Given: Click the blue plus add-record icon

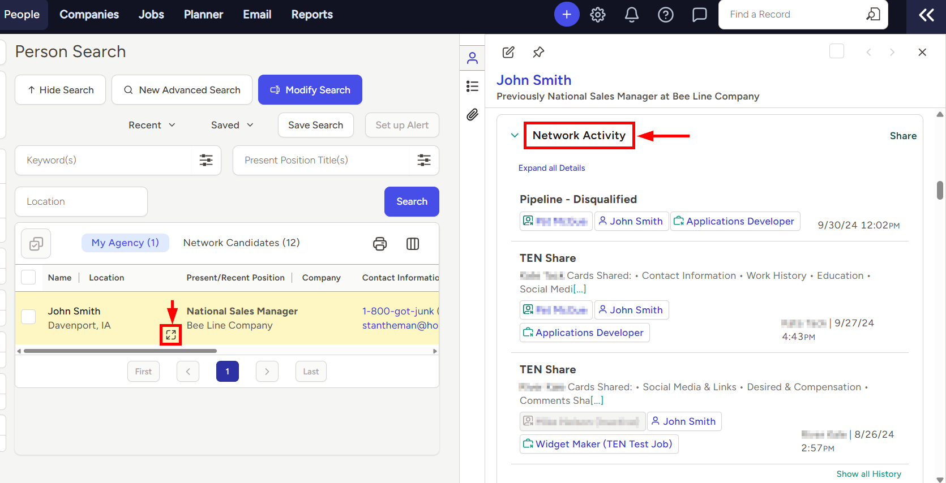Looking at the screenshot, I should click(567, 14).
